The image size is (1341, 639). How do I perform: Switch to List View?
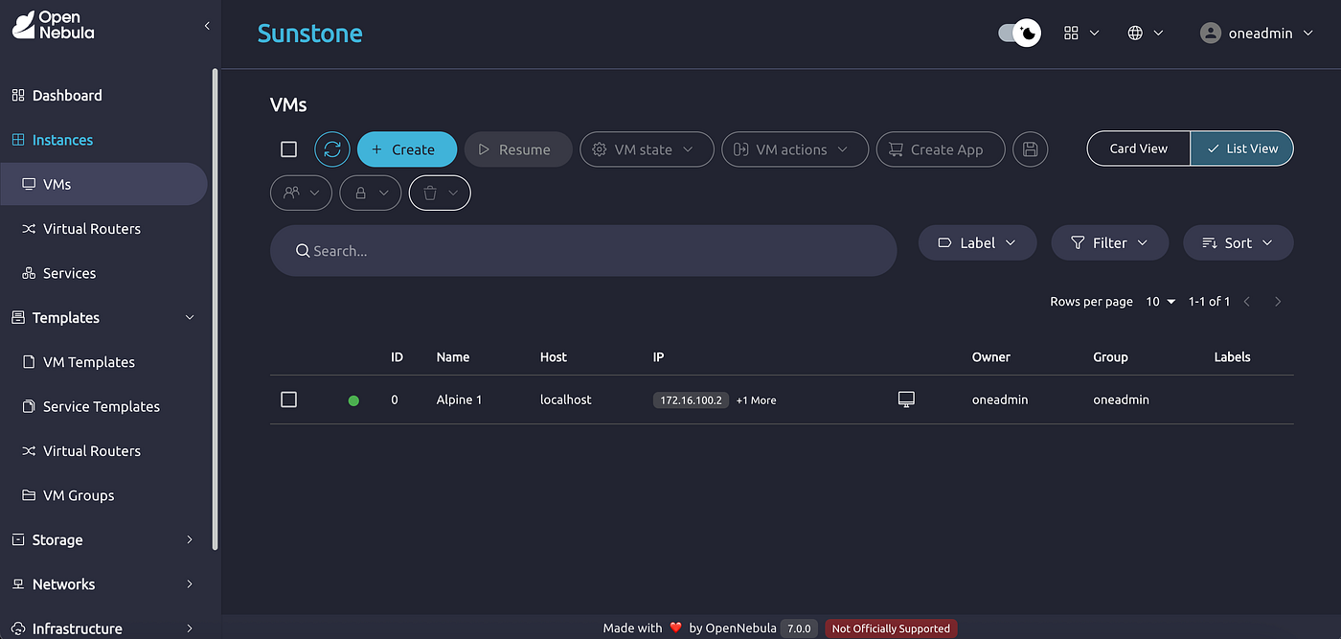pos(1242,148)
